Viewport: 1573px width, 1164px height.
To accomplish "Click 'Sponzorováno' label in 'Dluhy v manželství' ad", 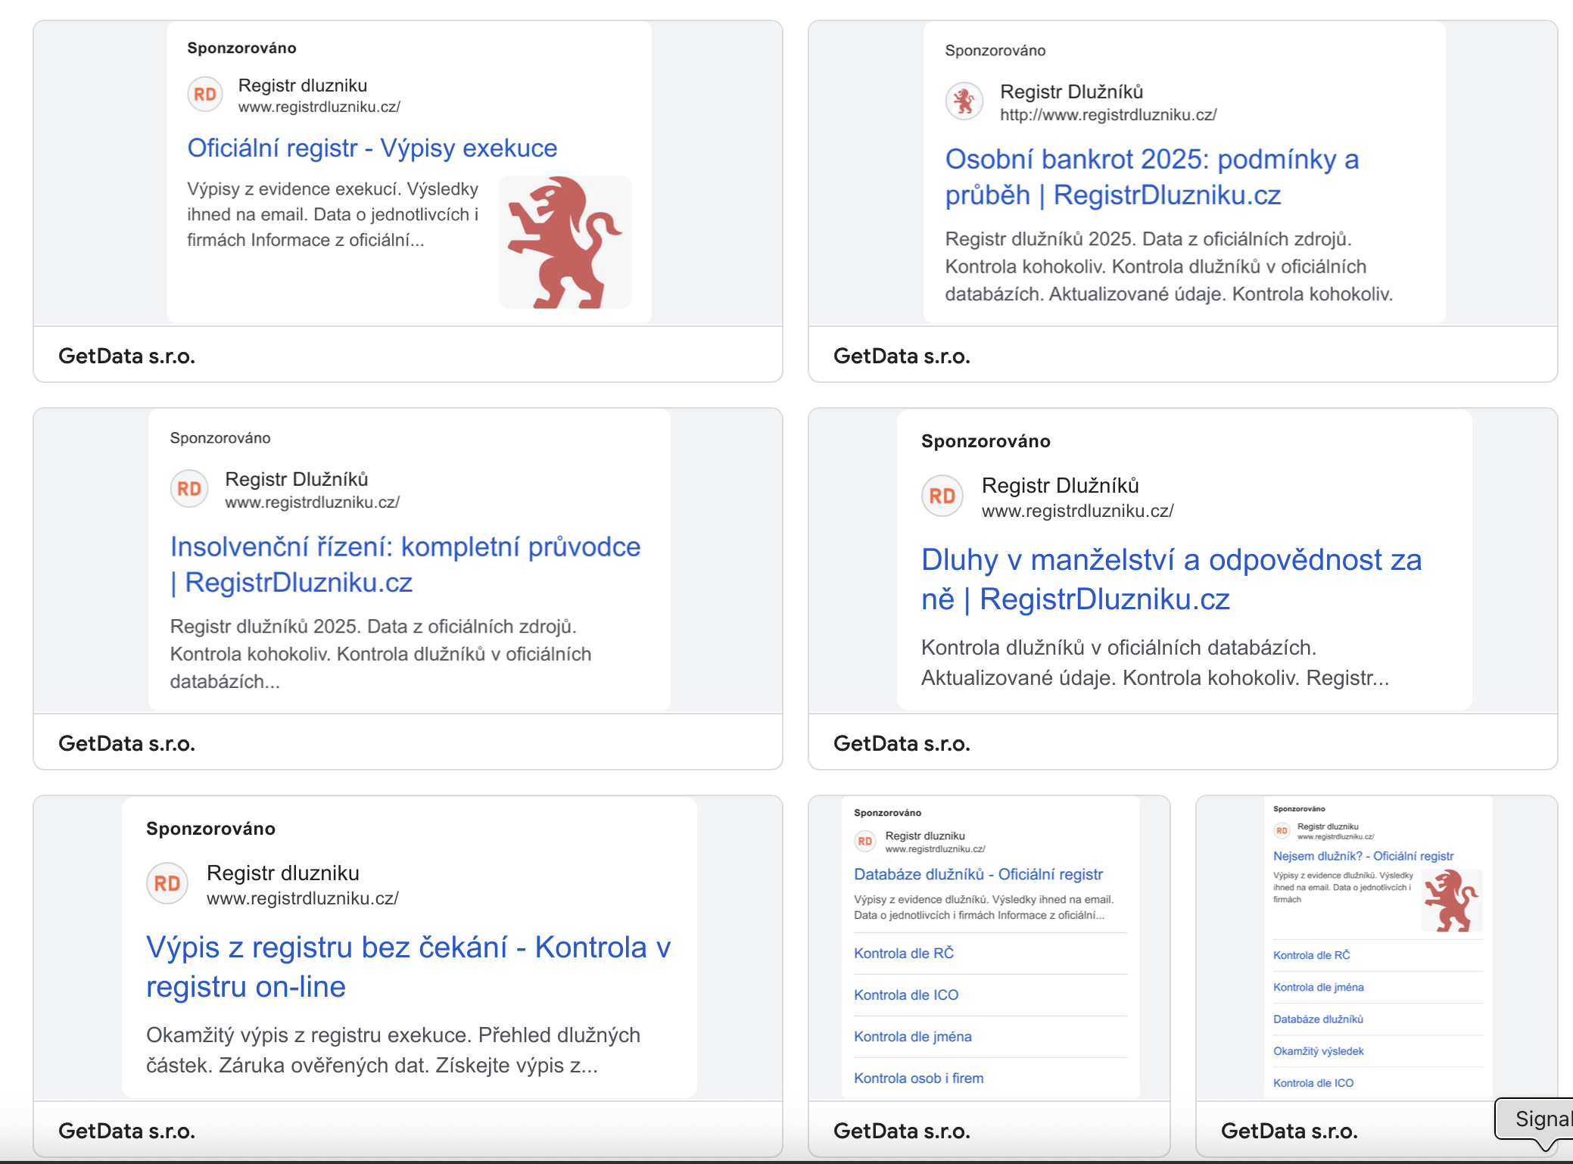I will click(x=986, y=441).
